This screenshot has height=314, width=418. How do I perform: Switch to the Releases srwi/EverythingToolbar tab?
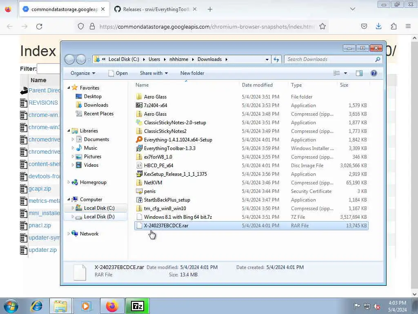tap(156, 9)
